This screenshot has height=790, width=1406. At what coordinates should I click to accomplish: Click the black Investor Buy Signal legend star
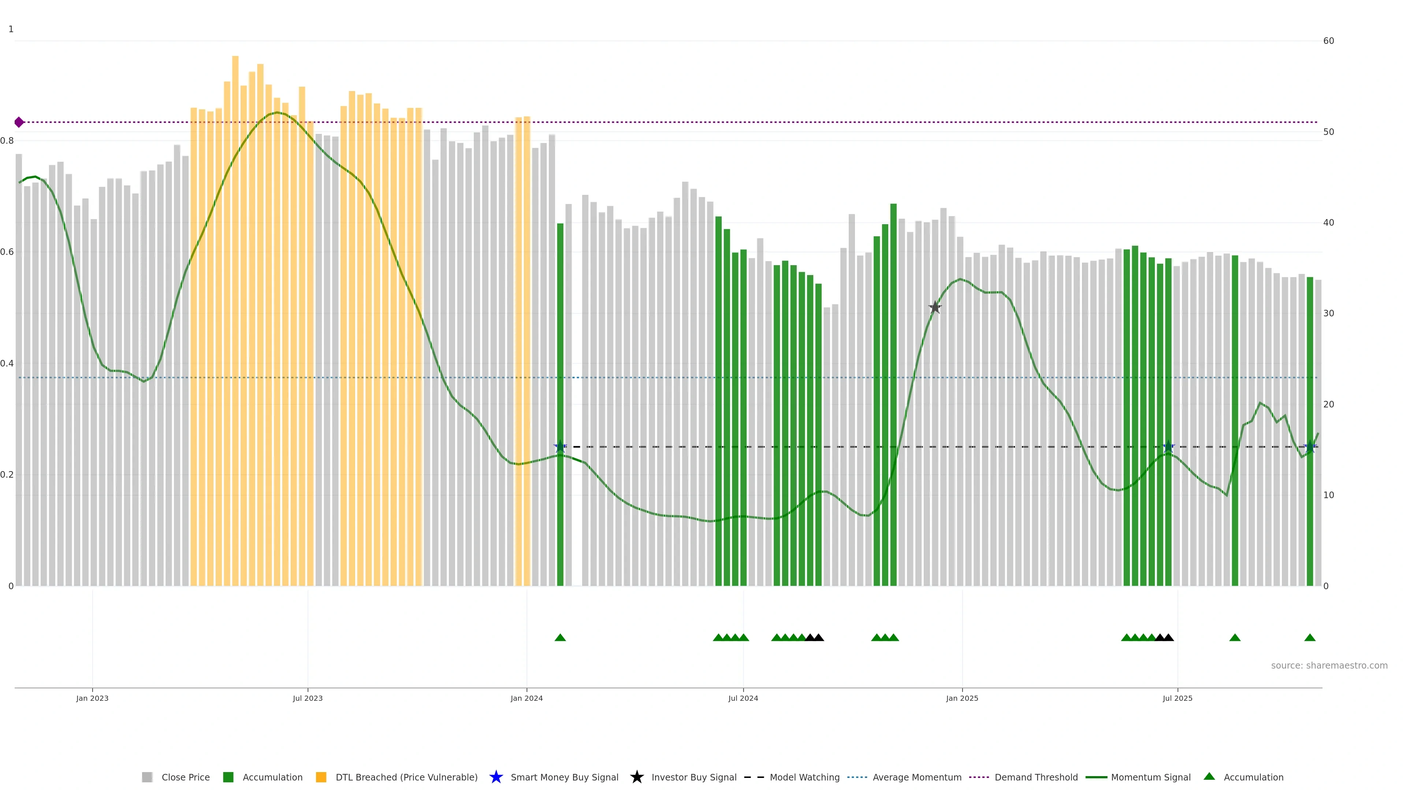tap(636, 777)
